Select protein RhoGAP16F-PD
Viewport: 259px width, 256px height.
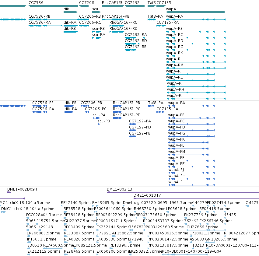pyautogui.click(x=127, y=115)
